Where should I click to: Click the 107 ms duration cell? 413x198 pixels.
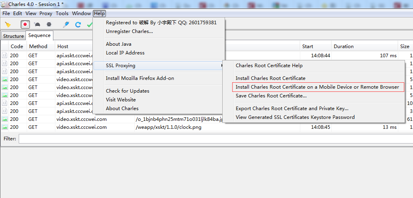[x=388, y=56]
